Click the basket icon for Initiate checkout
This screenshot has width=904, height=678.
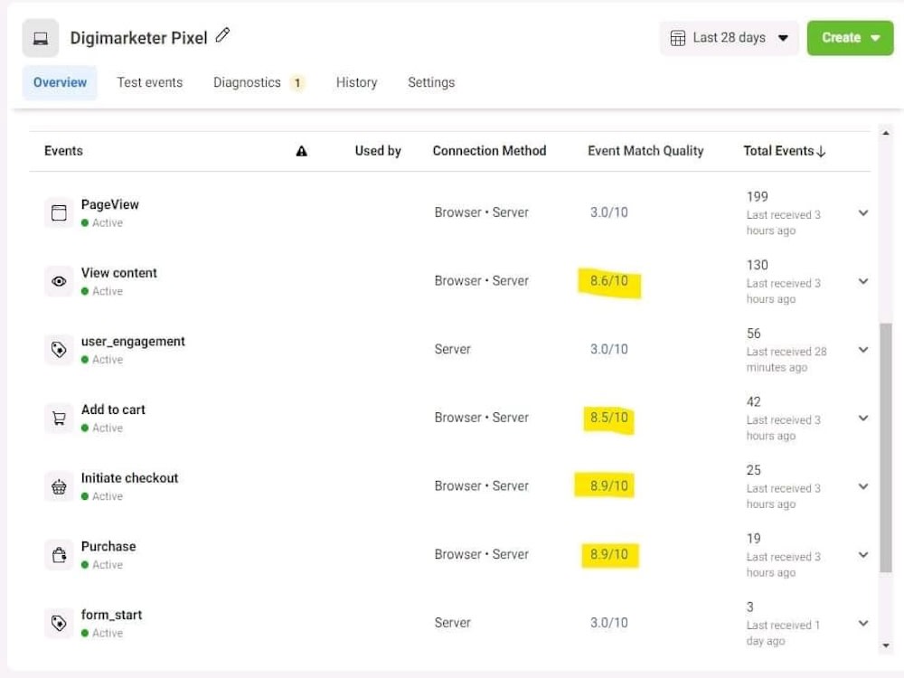coord(59,486)
